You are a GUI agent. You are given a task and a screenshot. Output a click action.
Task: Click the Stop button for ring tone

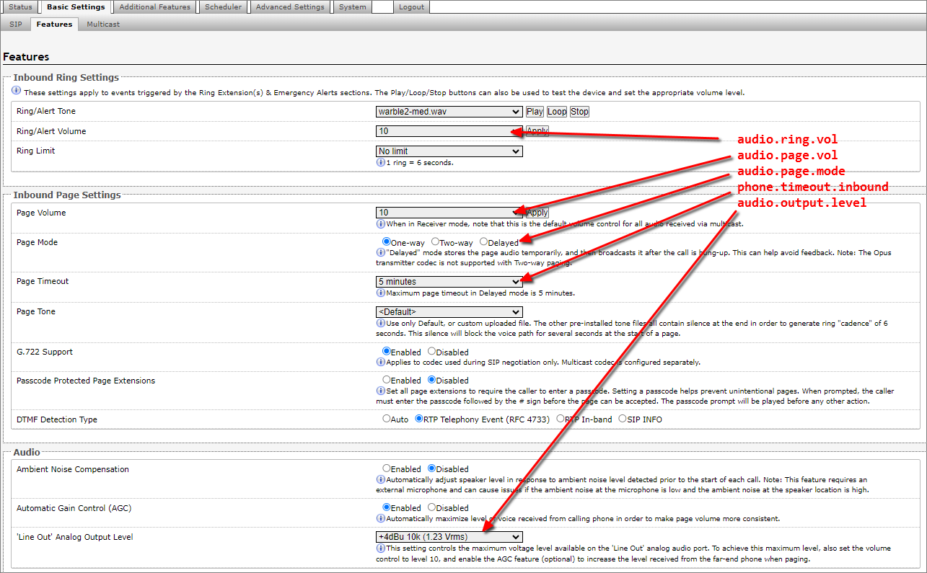pos(579,112)
